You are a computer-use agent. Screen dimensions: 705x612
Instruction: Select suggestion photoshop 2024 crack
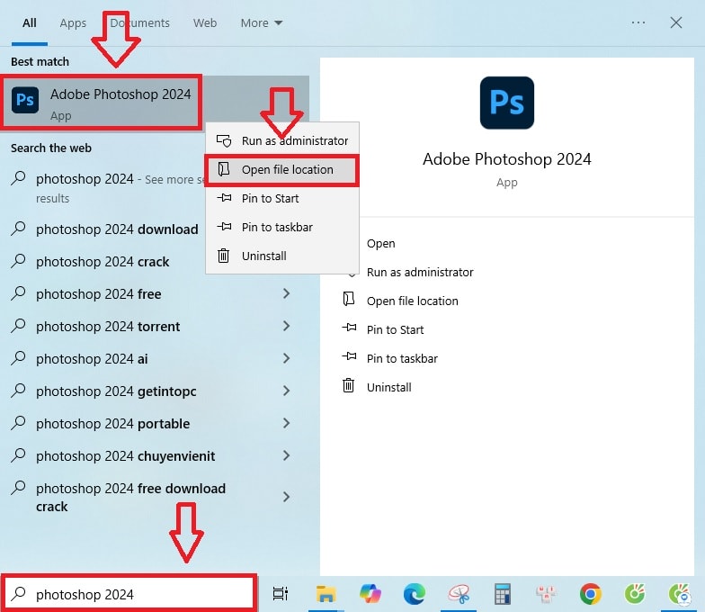point(103,261)
